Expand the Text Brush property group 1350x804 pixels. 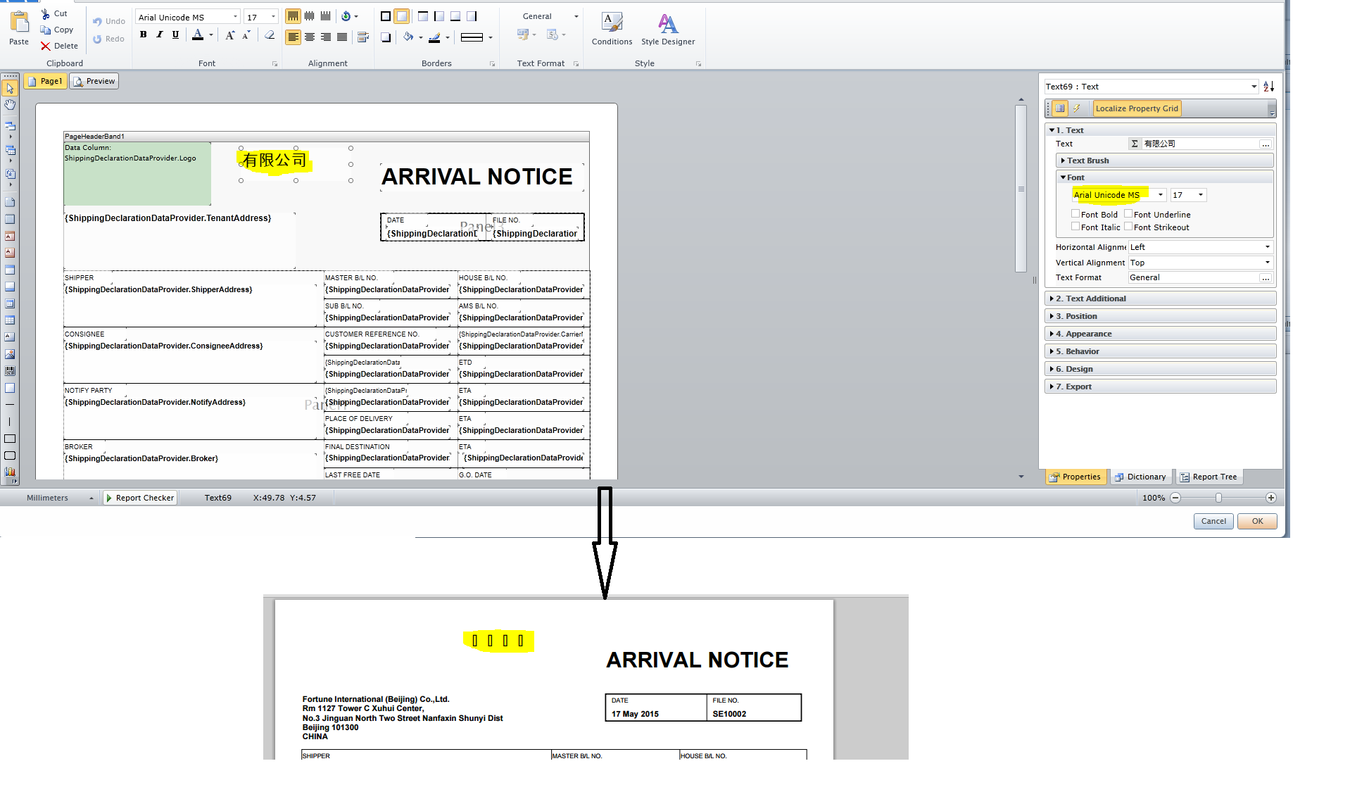click(x=1164, y=161)
